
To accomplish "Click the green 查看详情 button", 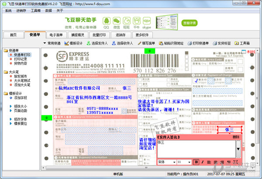I will pyautogui.click(x=190, y=23).
